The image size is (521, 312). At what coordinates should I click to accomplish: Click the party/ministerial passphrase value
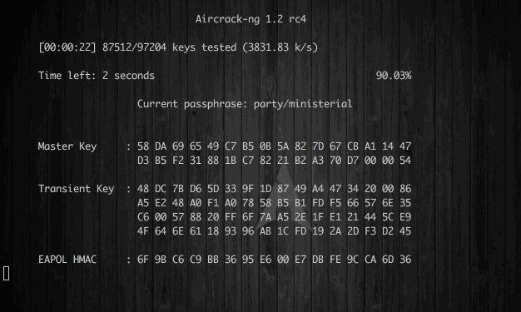[x=303, y=104]
